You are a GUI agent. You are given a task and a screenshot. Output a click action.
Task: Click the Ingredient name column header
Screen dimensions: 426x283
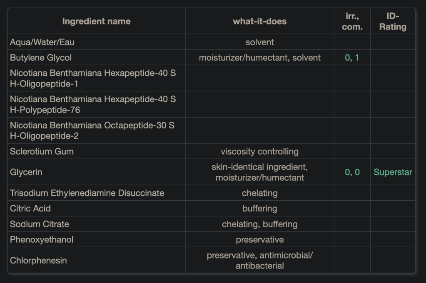click(x=96, y=21)
